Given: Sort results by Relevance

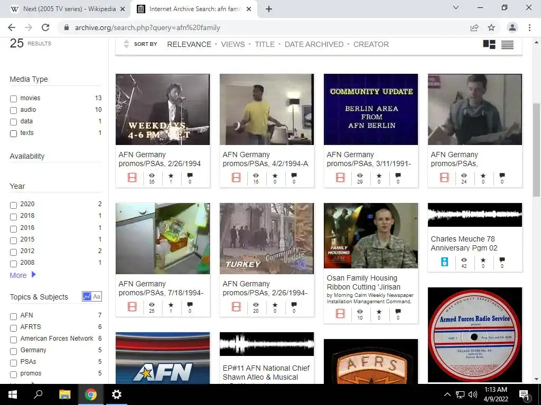Looking at the screenshot, I should pyautogui.click(x=189, y=44).
